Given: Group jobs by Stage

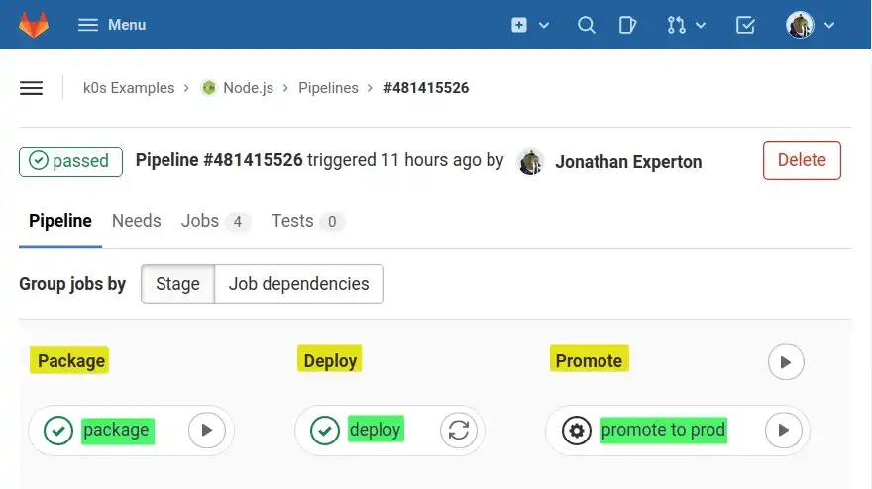Looking at the screenshot, I should (178, 284).
